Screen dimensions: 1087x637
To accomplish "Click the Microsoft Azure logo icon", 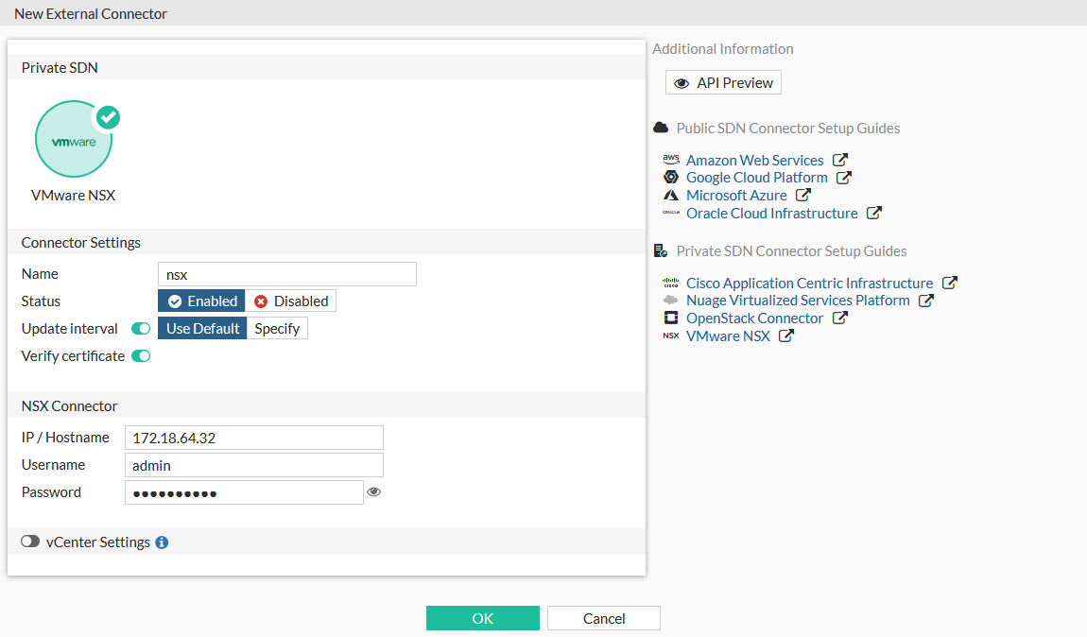I will click(670, 196).
